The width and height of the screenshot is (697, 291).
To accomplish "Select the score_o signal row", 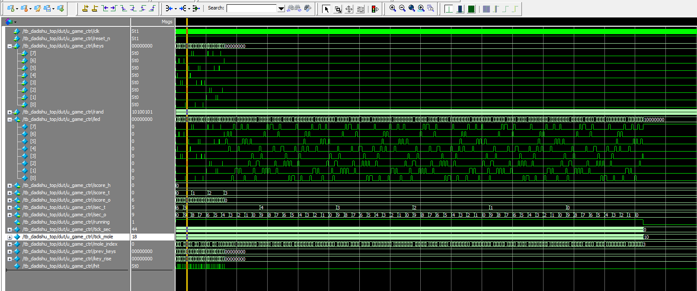I will click(67, 200).
